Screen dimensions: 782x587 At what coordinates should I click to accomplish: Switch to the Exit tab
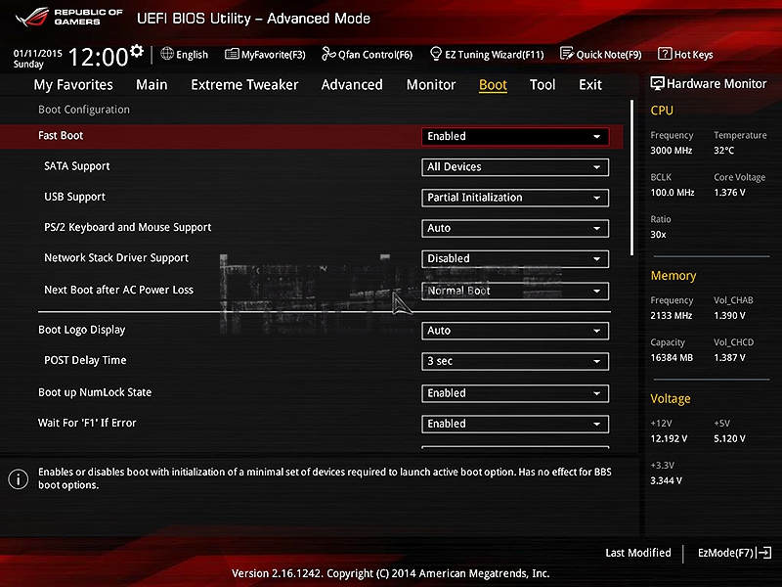click(590, 84)
